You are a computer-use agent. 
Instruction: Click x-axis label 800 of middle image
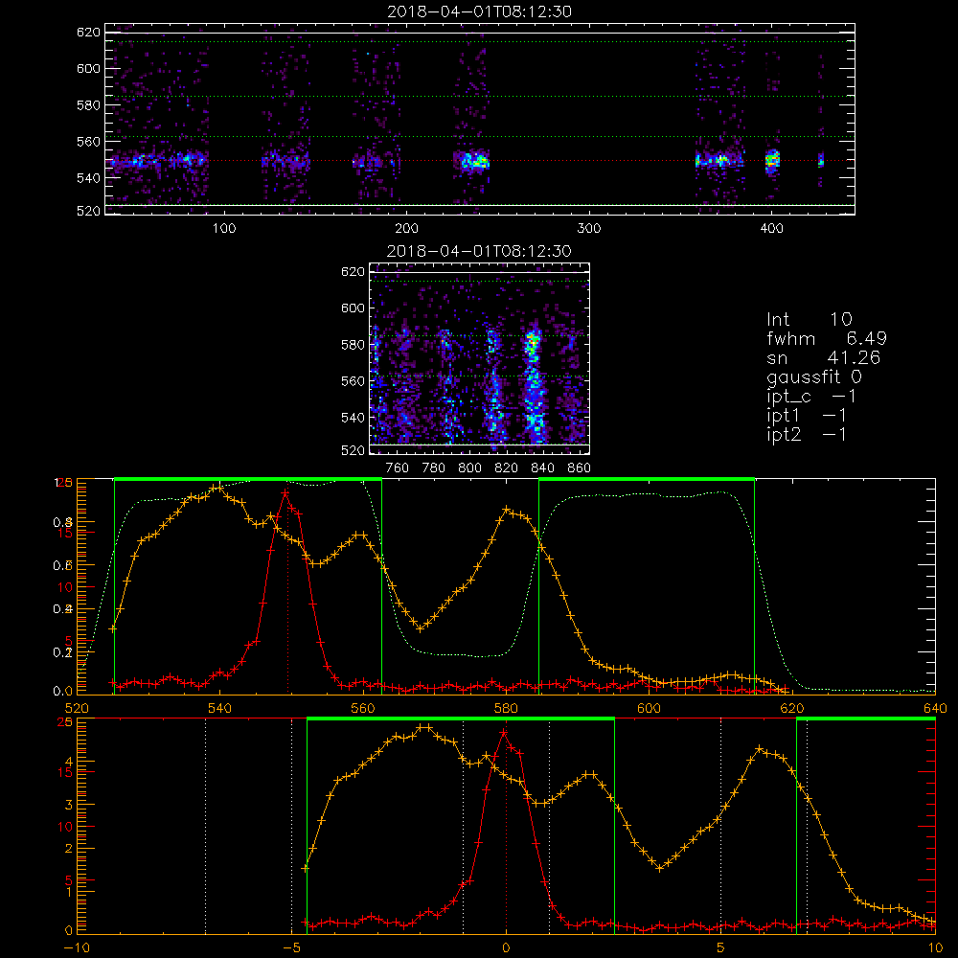469,468
